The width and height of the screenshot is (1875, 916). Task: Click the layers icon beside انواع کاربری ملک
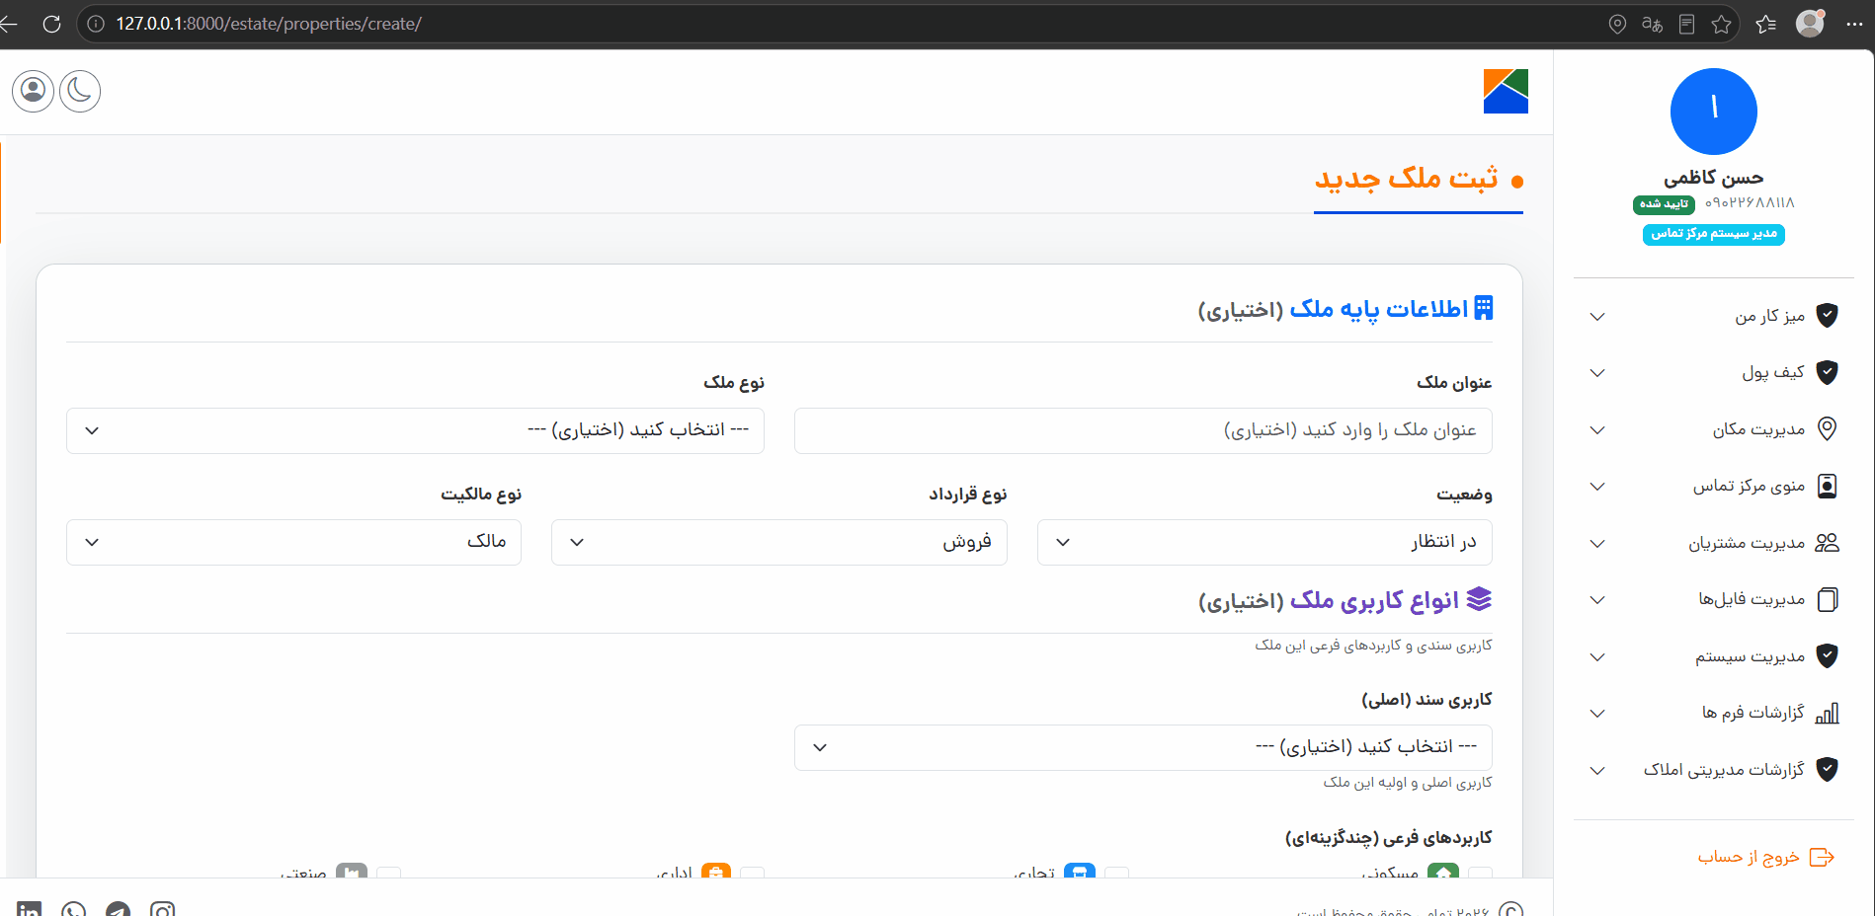coord(1479,599)
